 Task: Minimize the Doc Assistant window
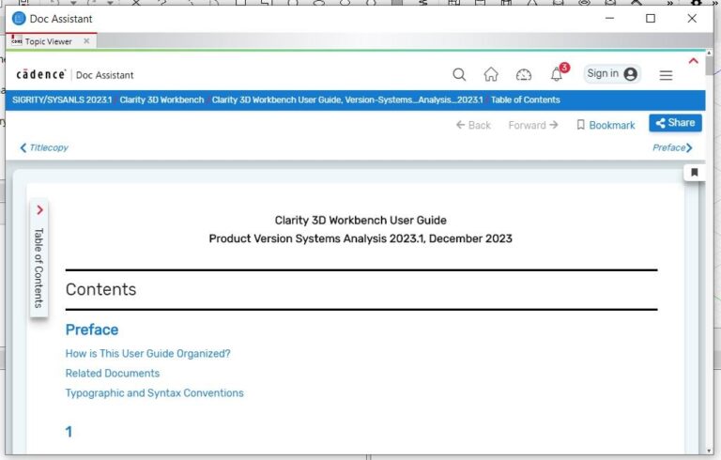(x=609, y=19)
